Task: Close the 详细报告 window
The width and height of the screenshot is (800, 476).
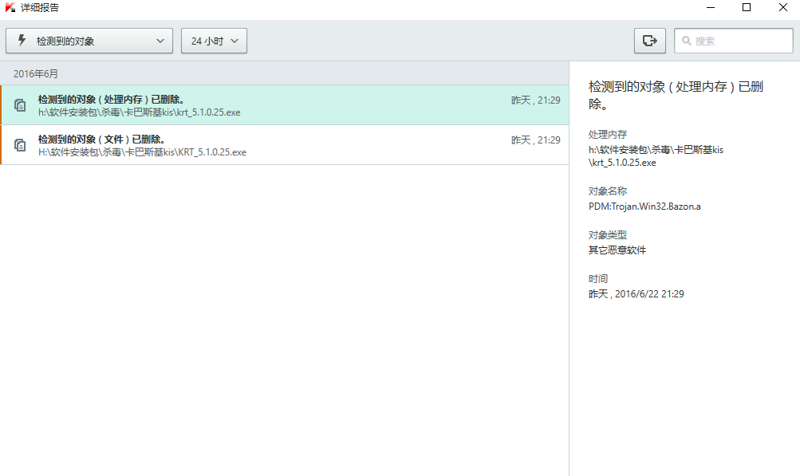Action: (x=782, y=8)
